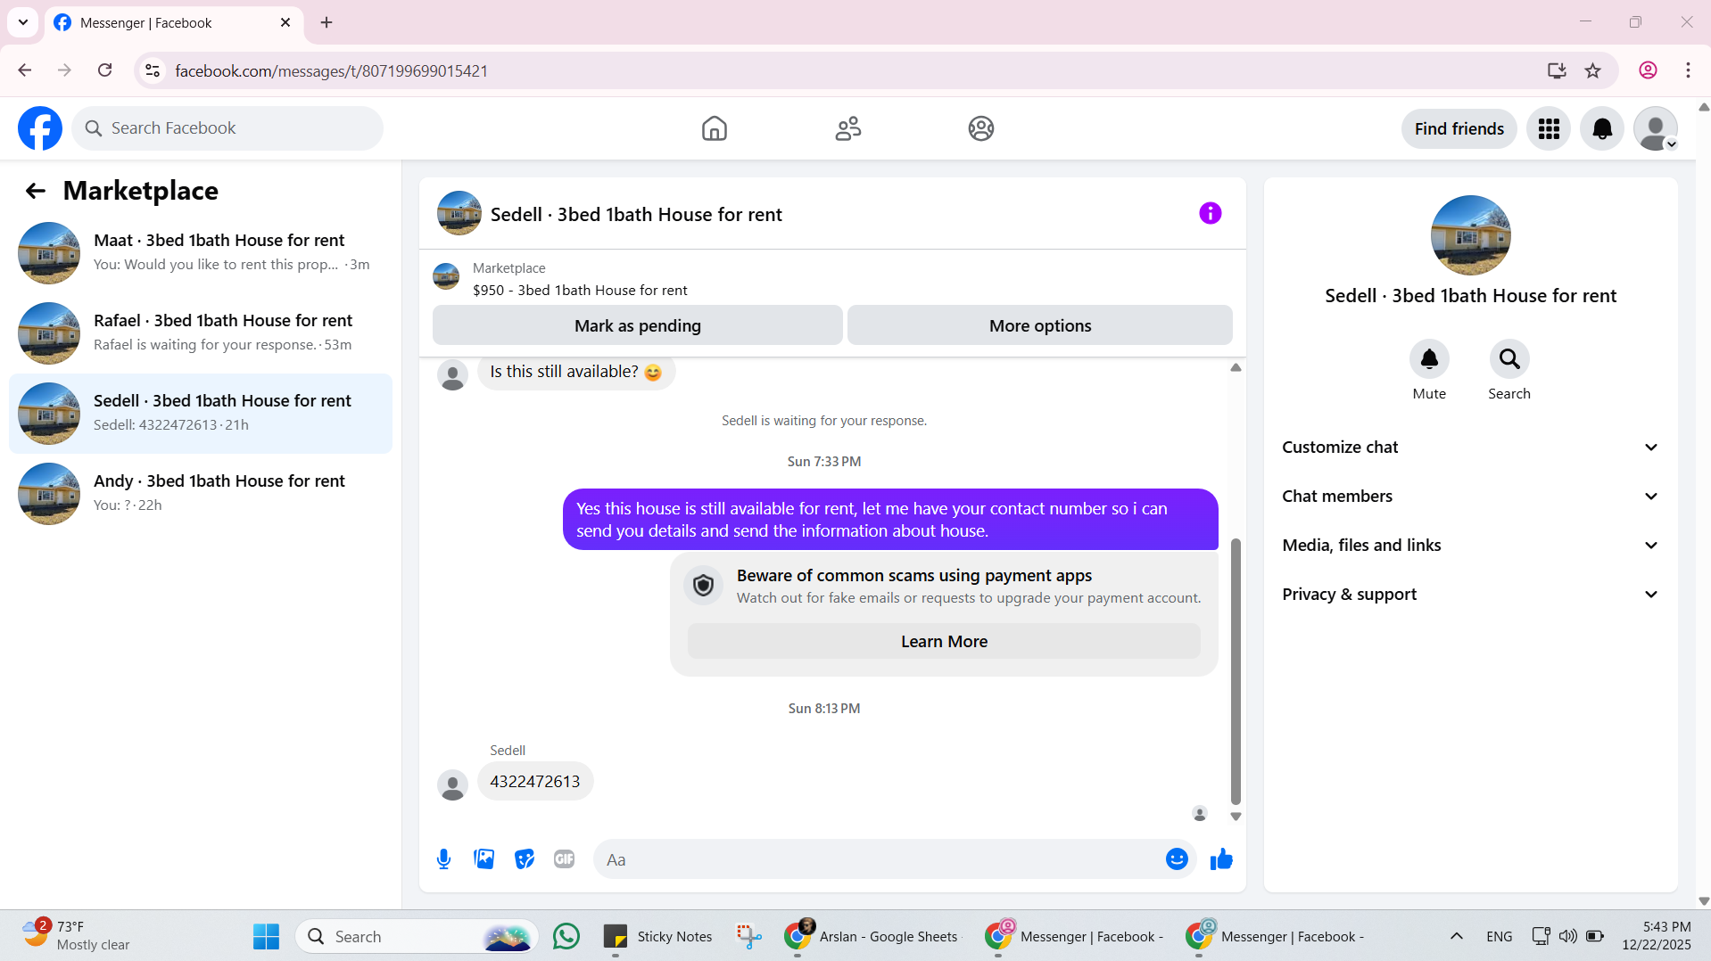Screen dimensions: 1711x961
Task: Open the GIF picker icon
Action: click(564, 859)
